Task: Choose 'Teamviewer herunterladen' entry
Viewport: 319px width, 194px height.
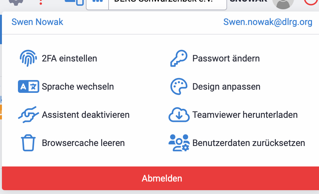Action: tap(245, 115)
